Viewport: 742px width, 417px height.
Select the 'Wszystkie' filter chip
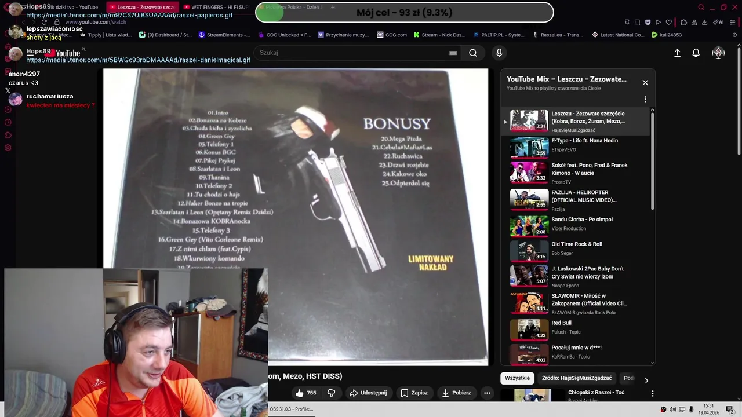pyautogui.click(x=517, y=378)
